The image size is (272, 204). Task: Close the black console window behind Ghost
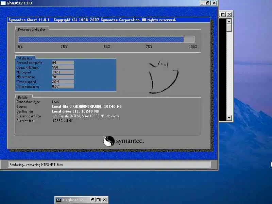(x=229, y=14)
